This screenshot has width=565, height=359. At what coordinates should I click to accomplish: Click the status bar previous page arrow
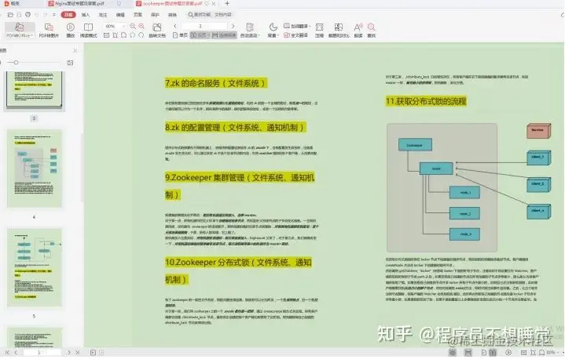point(16,353)
